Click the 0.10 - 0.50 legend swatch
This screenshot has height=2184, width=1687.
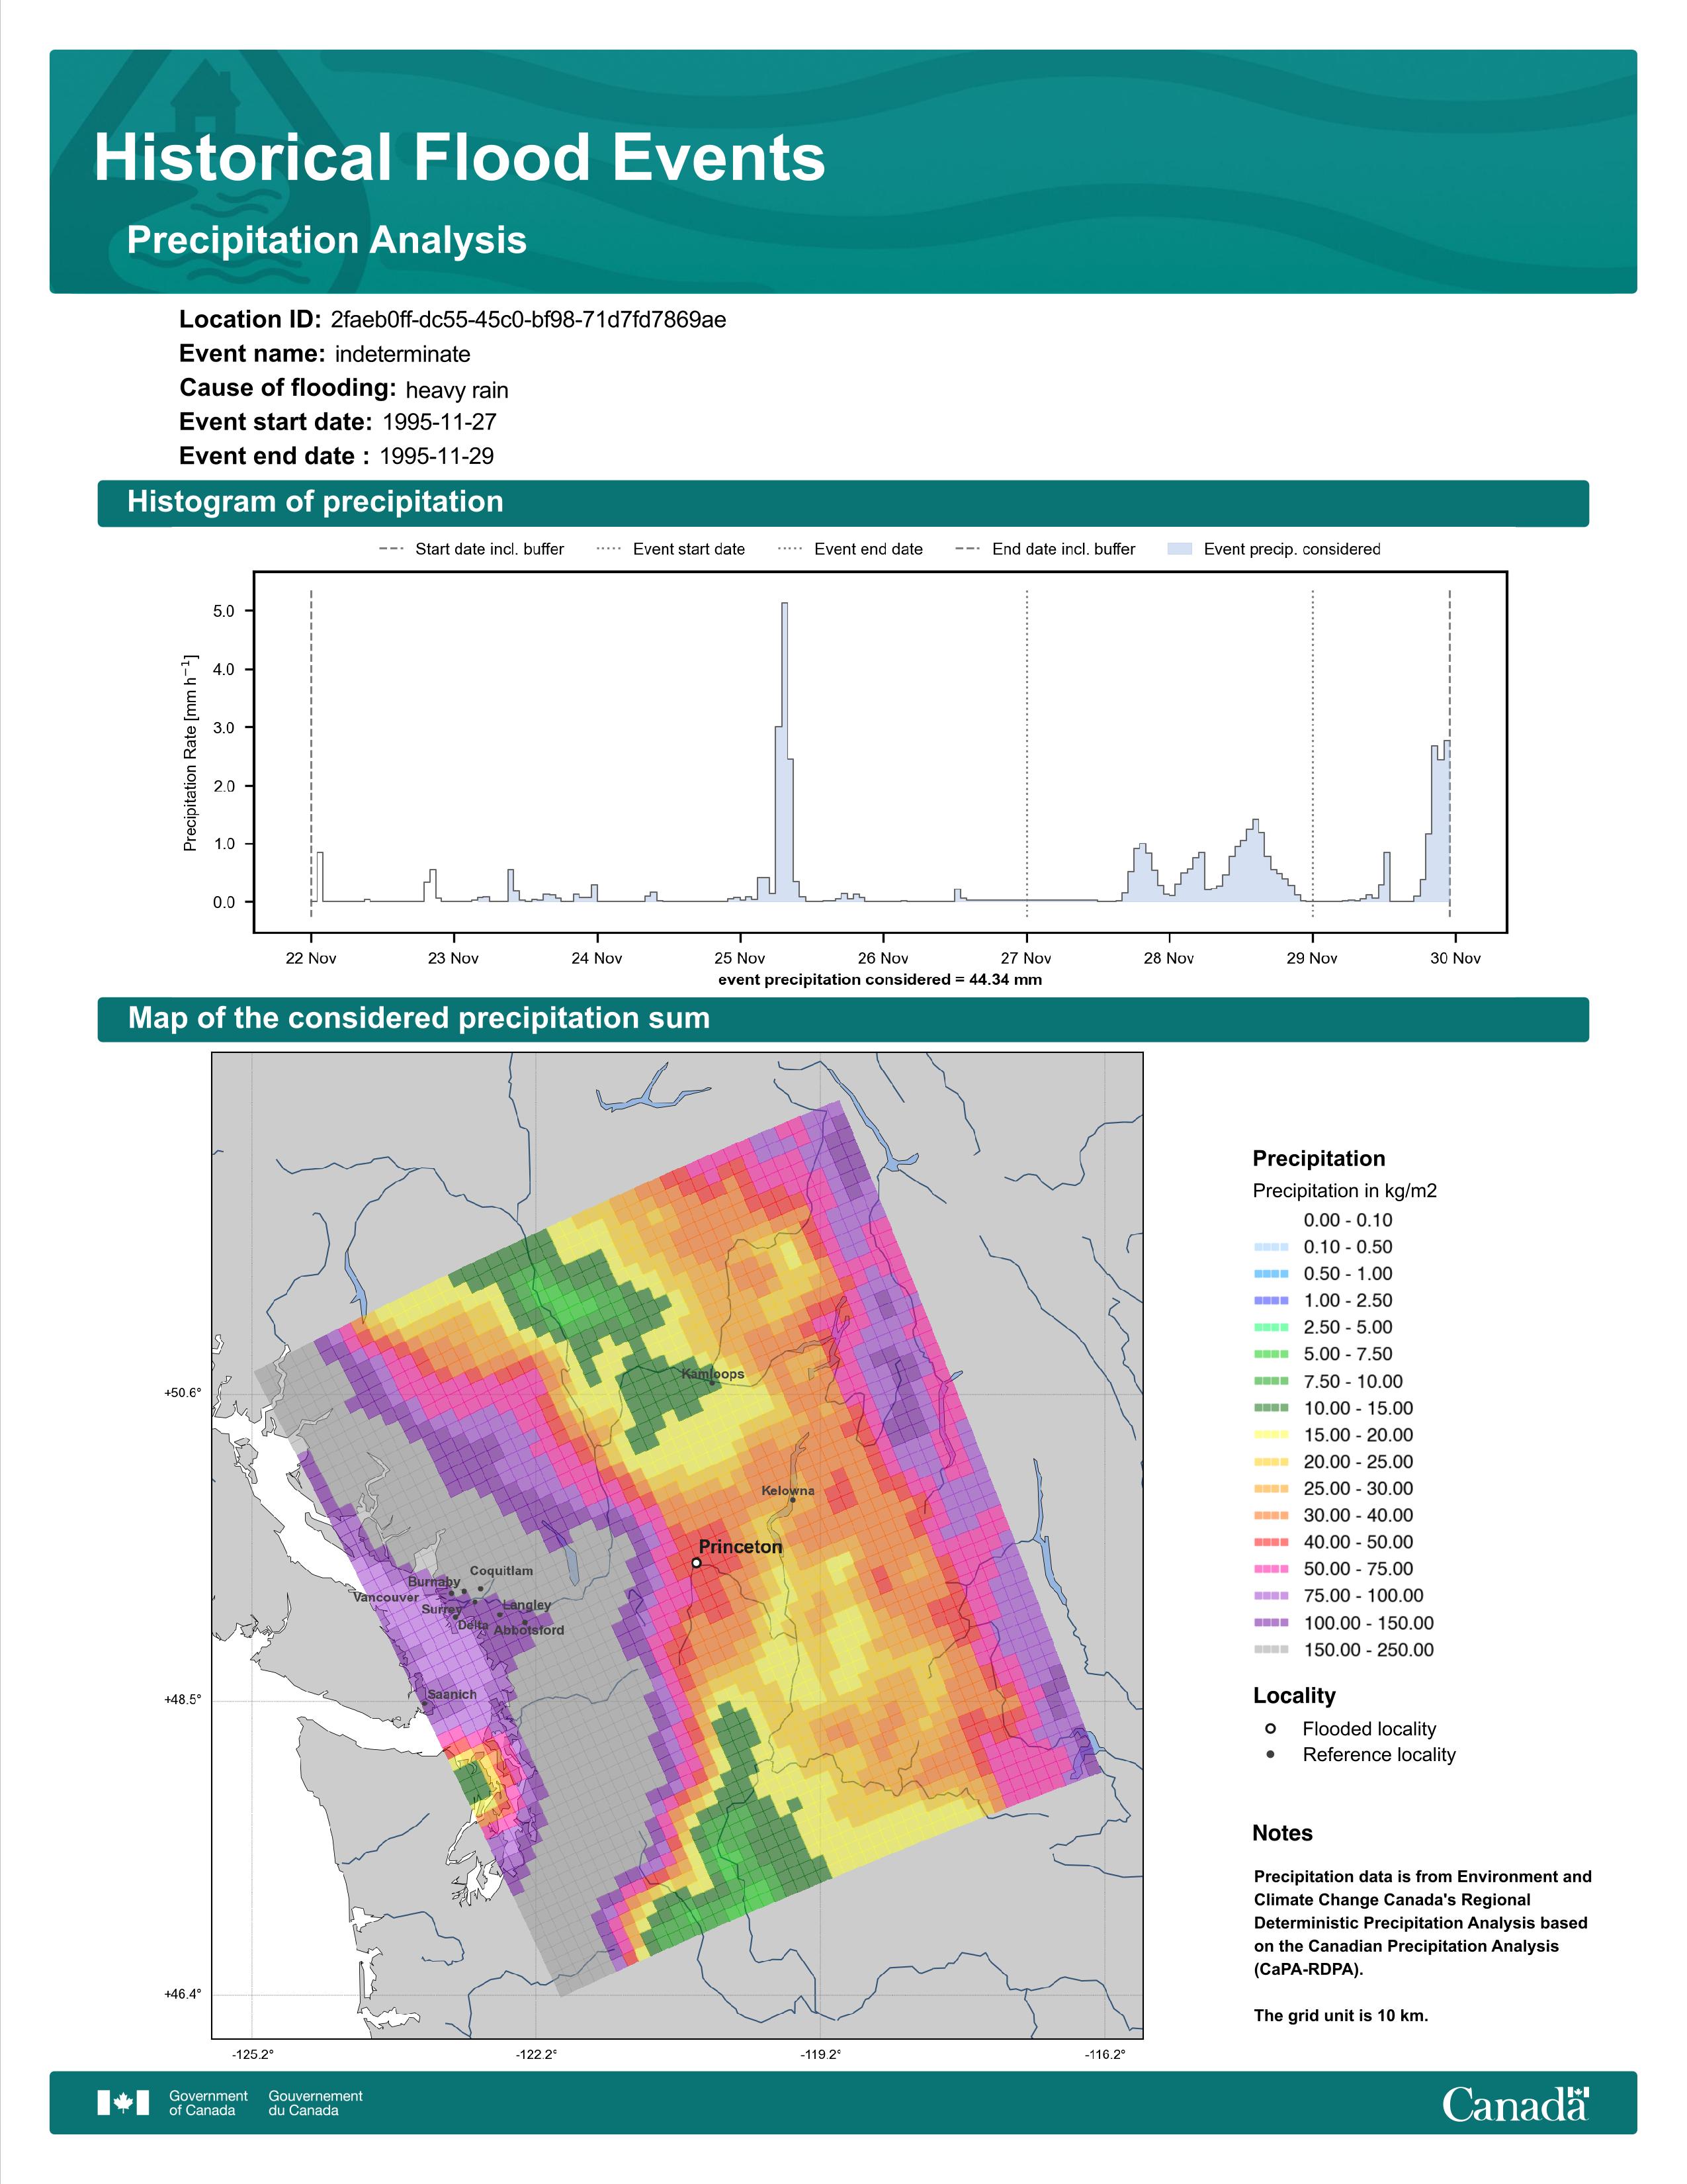pos(1270,1247)
